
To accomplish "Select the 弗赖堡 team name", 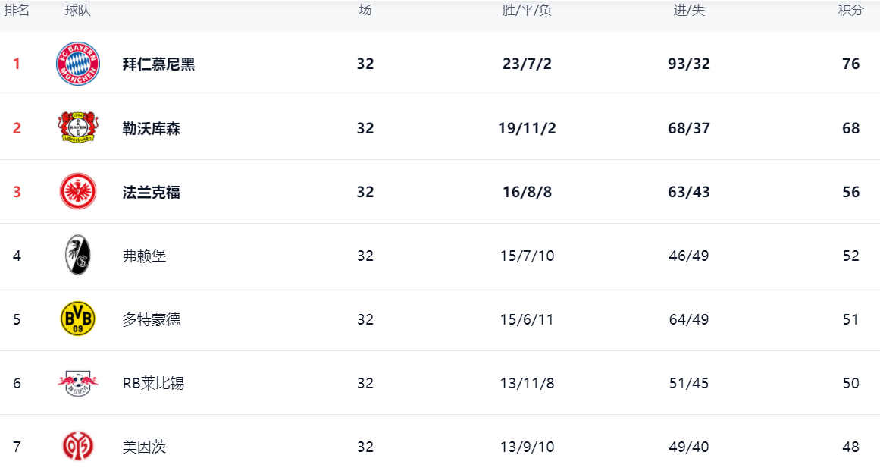I will [x=144, y=256].
